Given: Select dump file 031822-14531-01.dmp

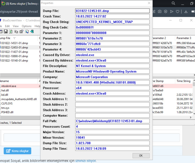Looking at the screenshot, I should click(x=14, y=43).
